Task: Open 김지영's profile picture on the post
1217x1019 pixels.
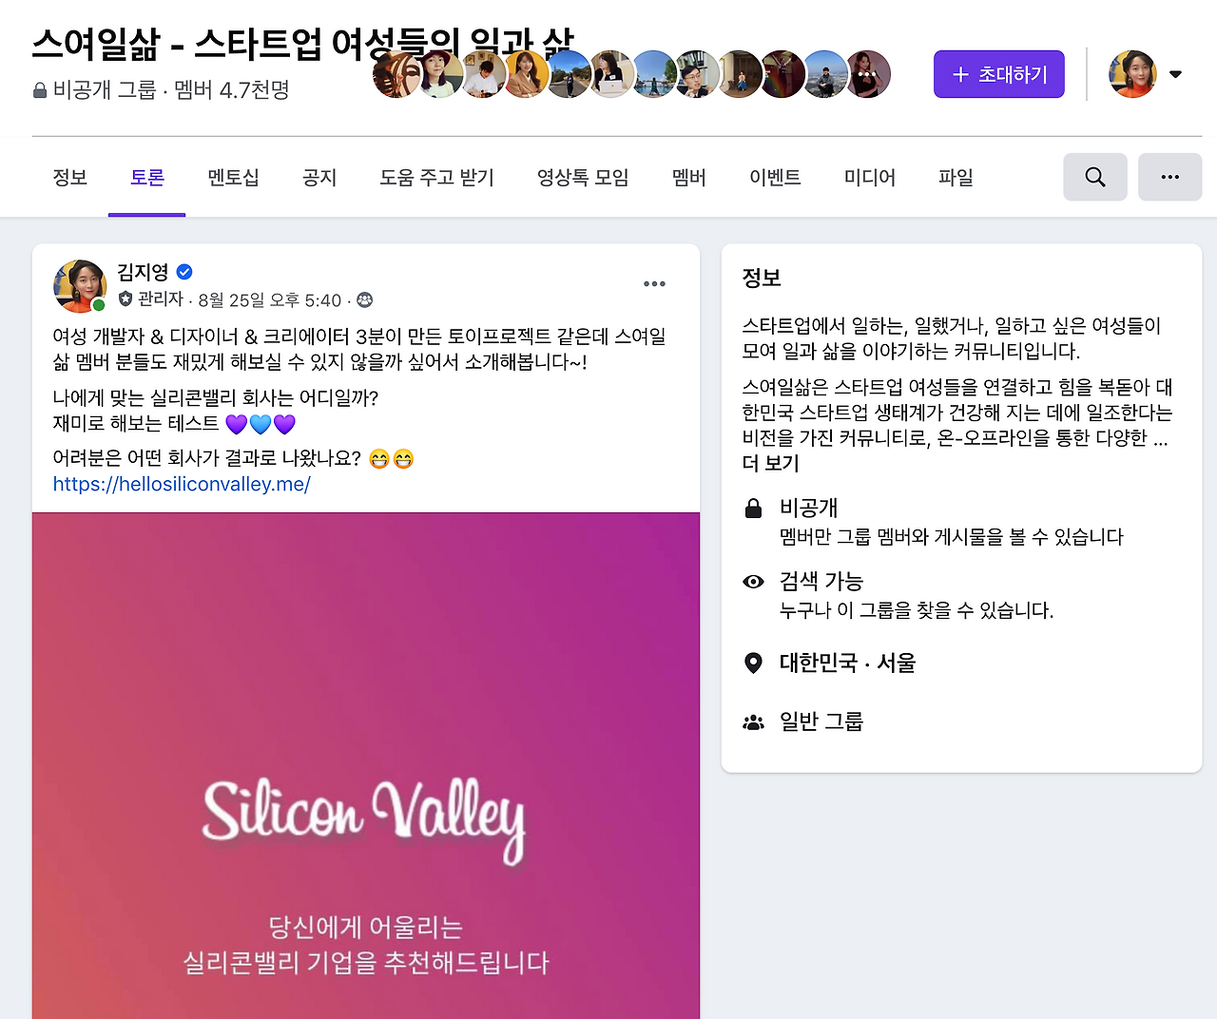Action: coord(80,286)
